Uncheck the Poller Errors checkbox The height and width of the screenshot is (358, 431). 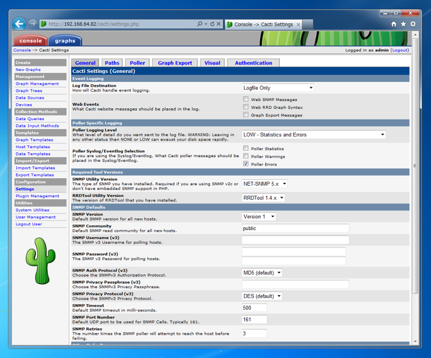click(x=246, y=164)
